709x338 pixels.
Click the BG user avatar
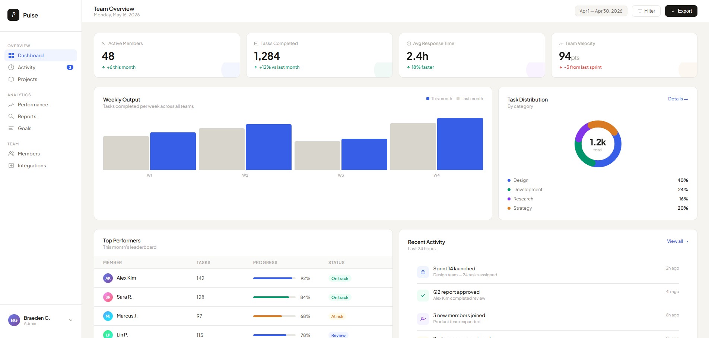14,320
